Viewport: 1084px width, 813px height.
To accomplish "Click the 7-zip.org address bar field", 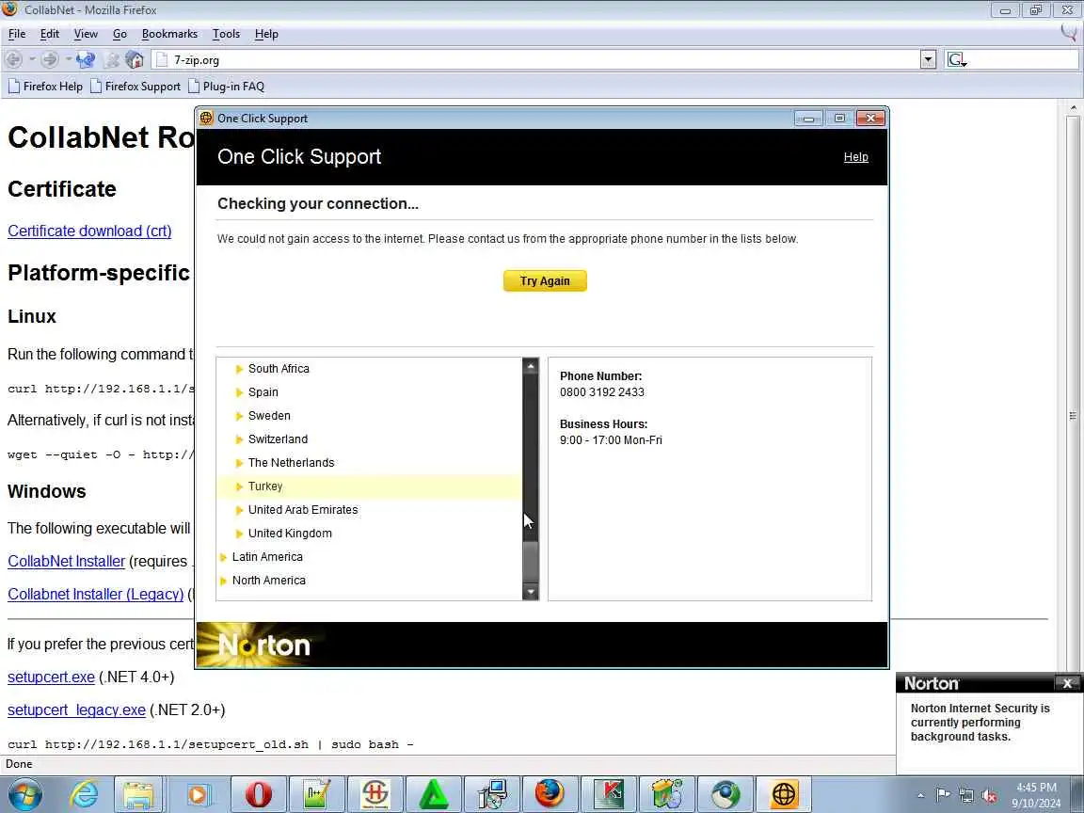I will [535, 60].
